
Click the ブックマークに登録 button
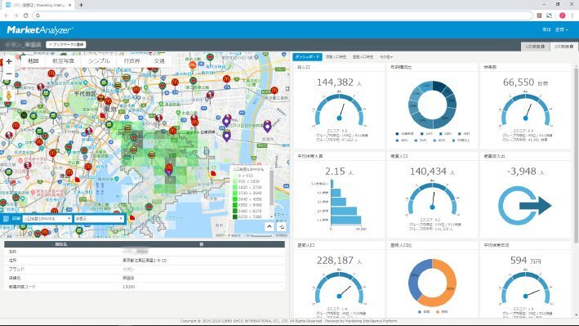point(66,45)
